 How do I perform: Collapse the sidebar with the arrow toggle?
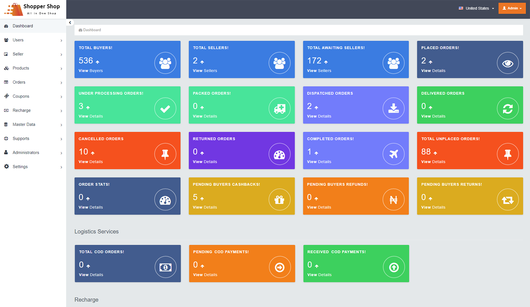coord(70,23)
